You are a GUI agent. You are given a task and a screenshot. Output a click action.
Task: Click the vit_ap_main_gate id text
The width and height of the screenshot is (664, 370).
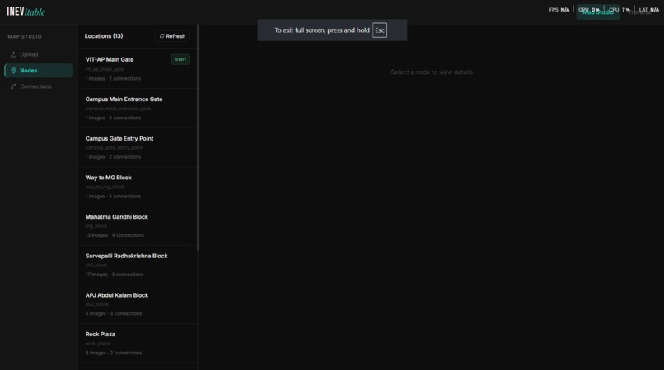pyautogui.click(x=105, y=69)
